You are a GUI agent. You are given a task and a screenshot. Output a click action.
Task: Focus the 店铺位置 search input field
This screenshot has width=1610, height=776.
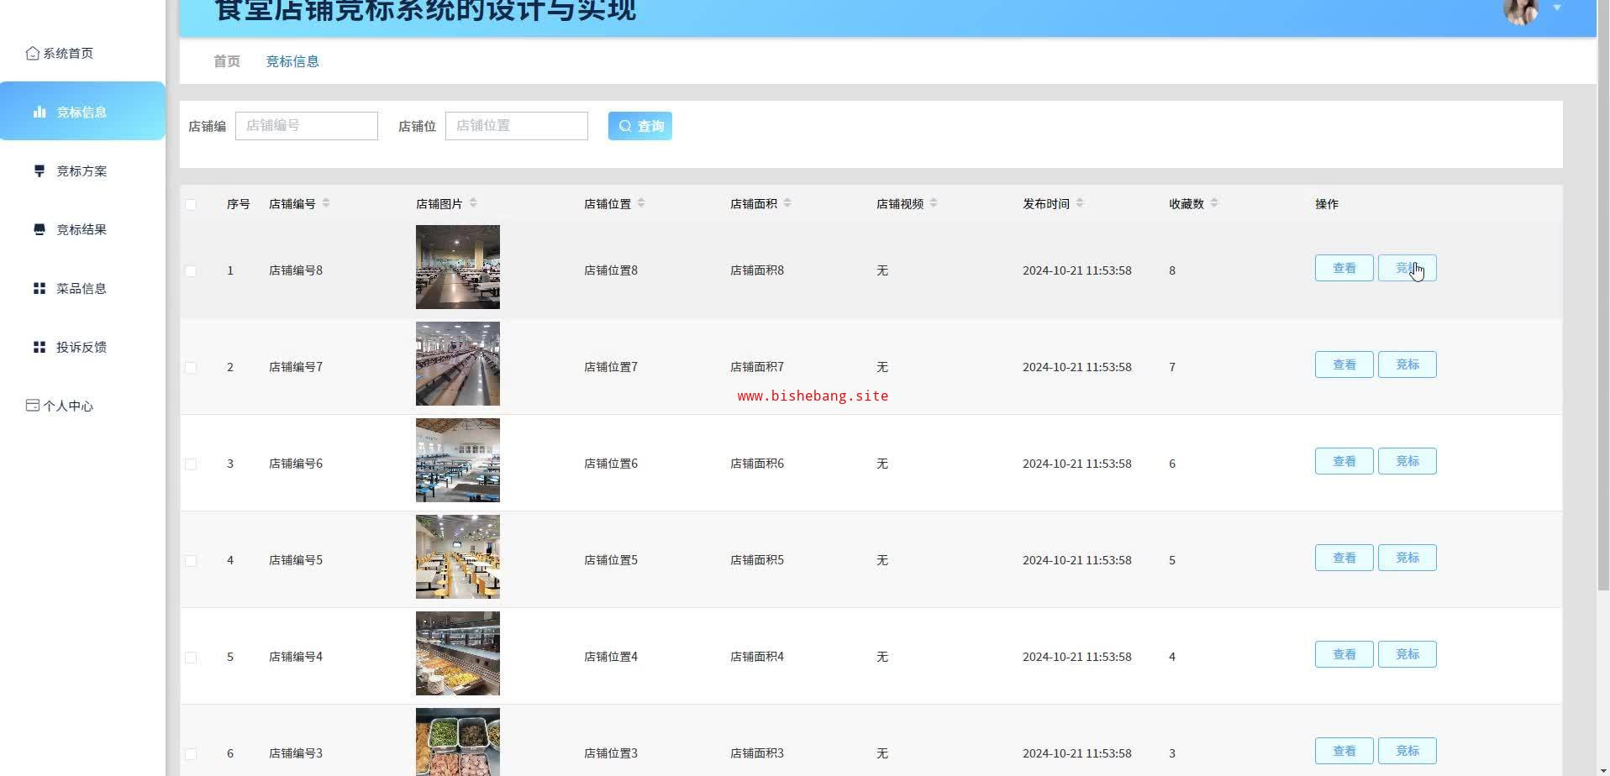516,126
